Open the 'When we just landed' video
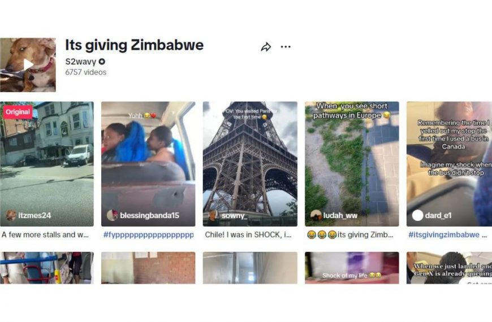This screenshot has width=492, height=322. click(450, 268)
